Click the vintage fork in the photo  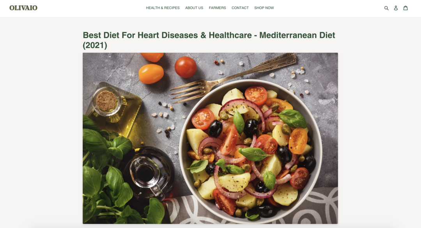(232, 77)
